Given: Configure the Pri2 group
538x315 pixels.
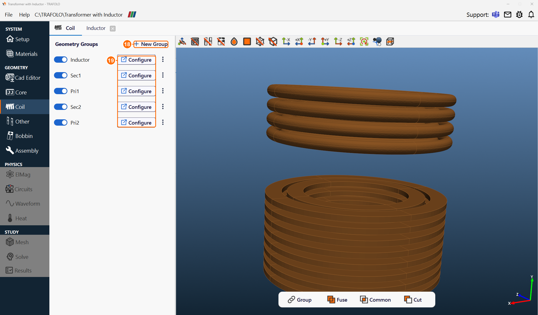Looking at the screenshot, I should (x=136, y=123).
